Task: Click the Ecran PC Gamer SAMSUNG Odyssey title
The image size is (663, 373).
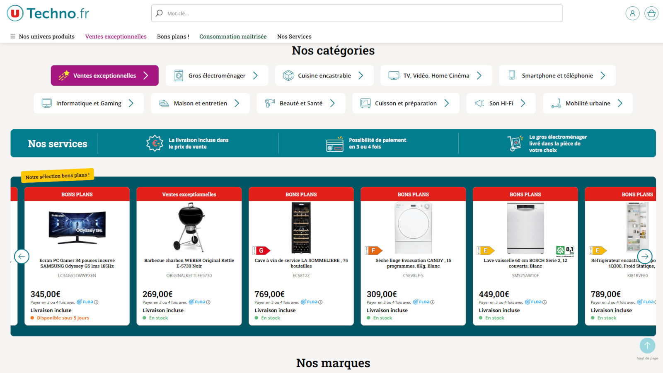Action: [x=77, y=263]
